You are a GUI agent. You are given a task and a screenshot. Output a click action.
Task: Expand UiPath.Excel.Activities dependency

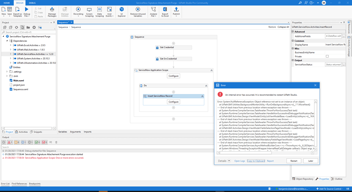pyautogui.click(x=11, y=45)
